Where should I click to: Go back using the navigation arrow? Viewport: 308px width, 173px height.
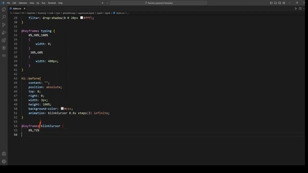(x=103, y=3)
